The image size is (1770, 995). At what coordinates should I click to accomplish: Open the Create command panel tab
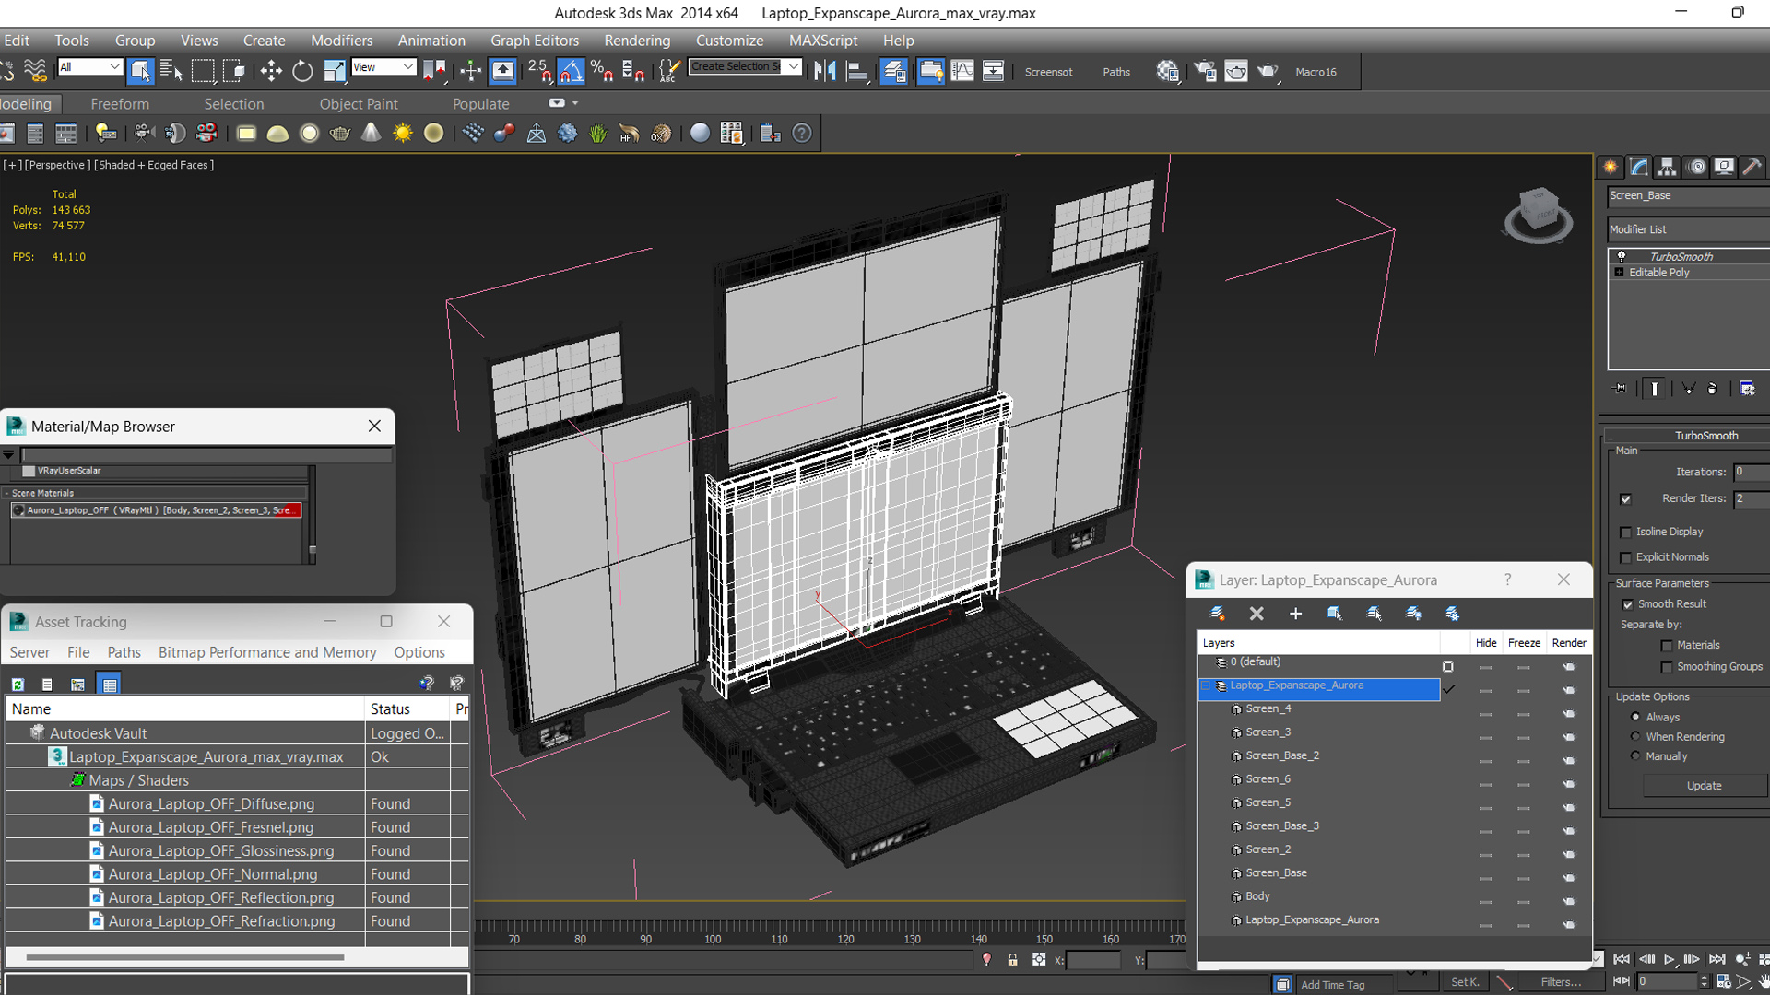coord(1611,167)
